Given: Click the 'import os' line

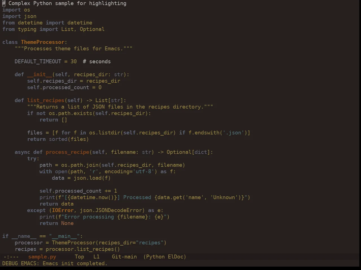Looking at the screenshot, I should [16, 10].
